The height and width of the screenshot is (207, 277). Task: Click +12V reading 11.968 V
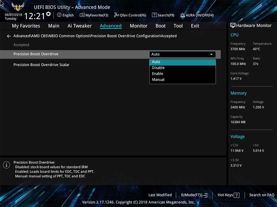point(237,151)
